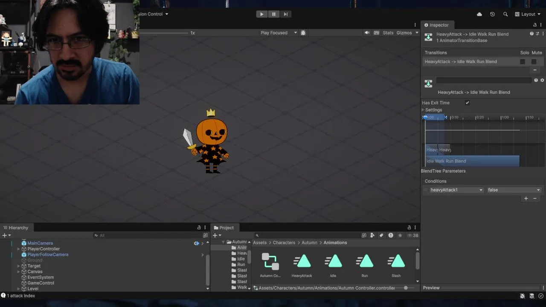Open Inspector panel more options menu
This screenshot has width=546, height=307.
point(541,25)
